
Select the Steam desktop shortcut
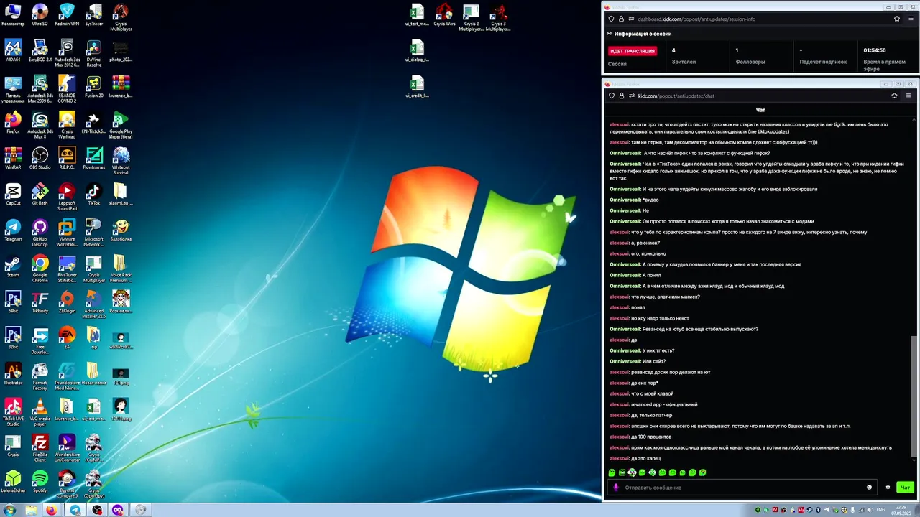(13, 266)
